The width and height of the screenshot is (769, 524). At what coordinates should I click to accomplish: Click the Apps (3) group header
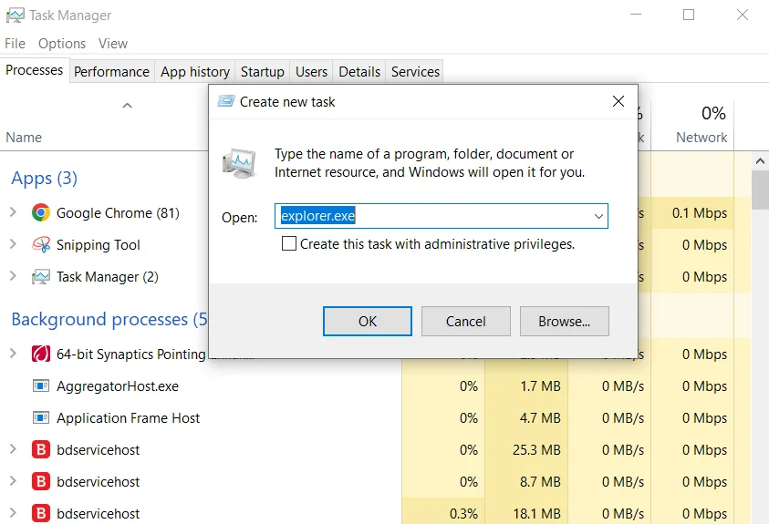pos(44,179)
